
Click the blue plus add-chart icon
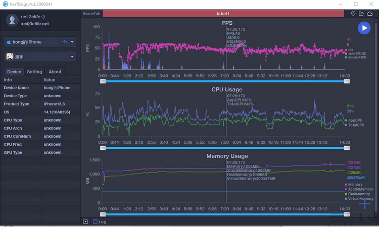point(365,204)
